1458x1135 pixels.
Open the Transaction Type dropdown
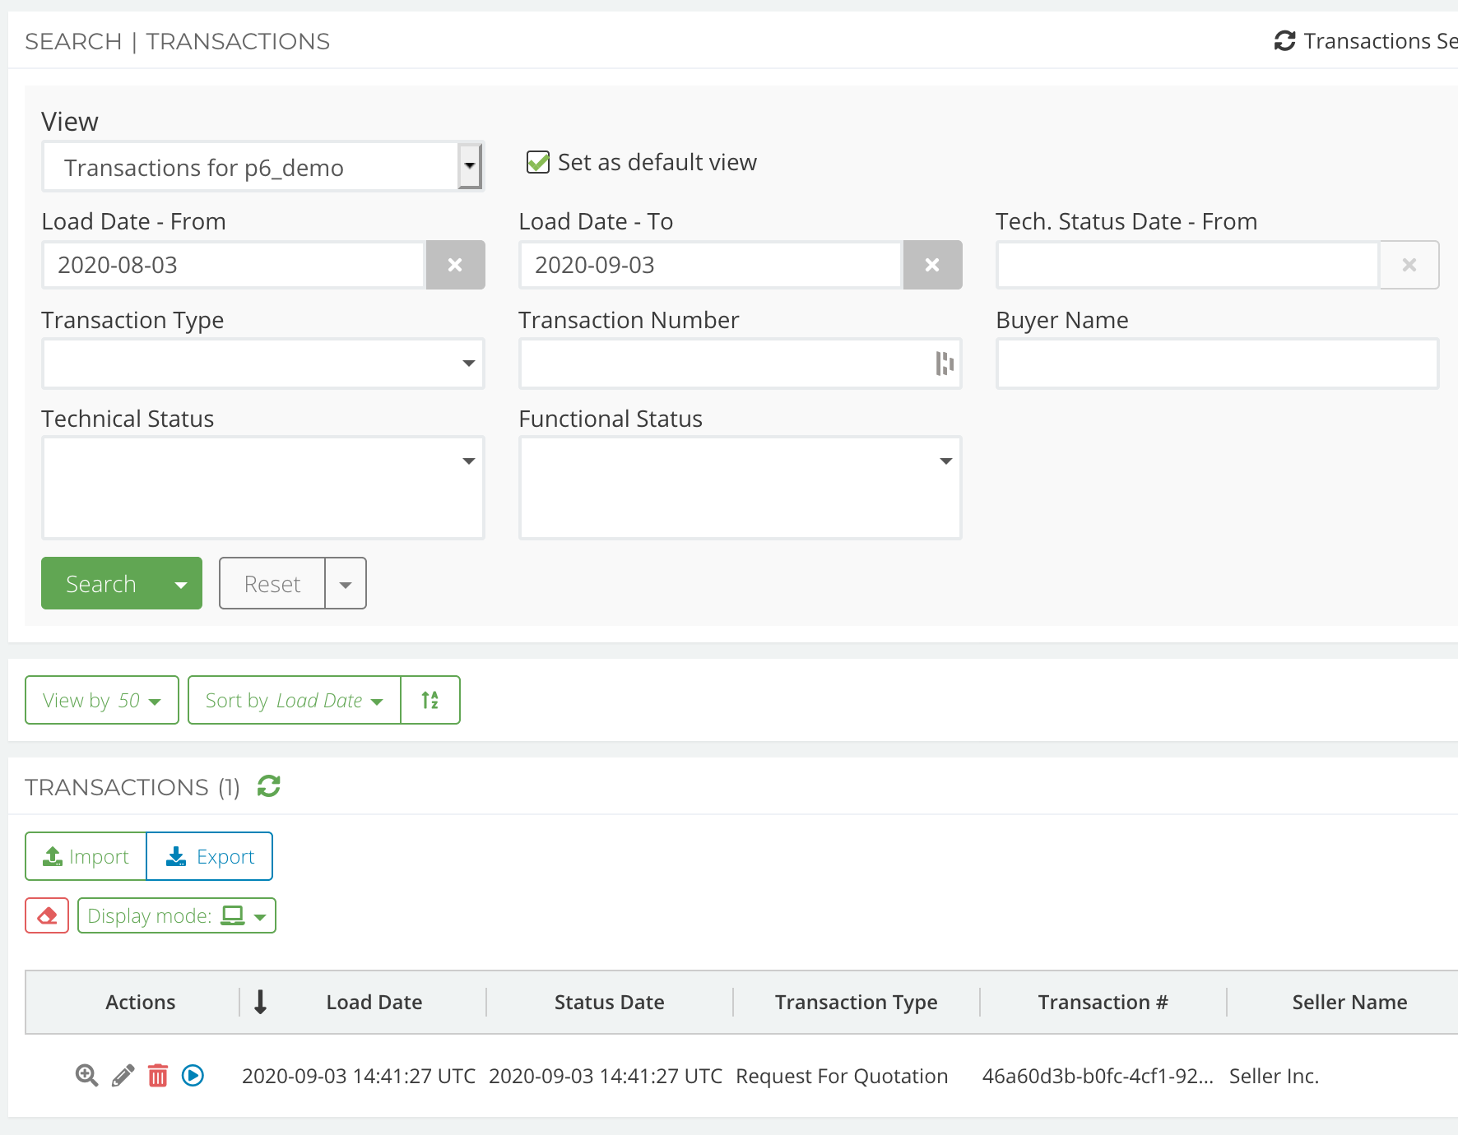[x=467, y=363]
